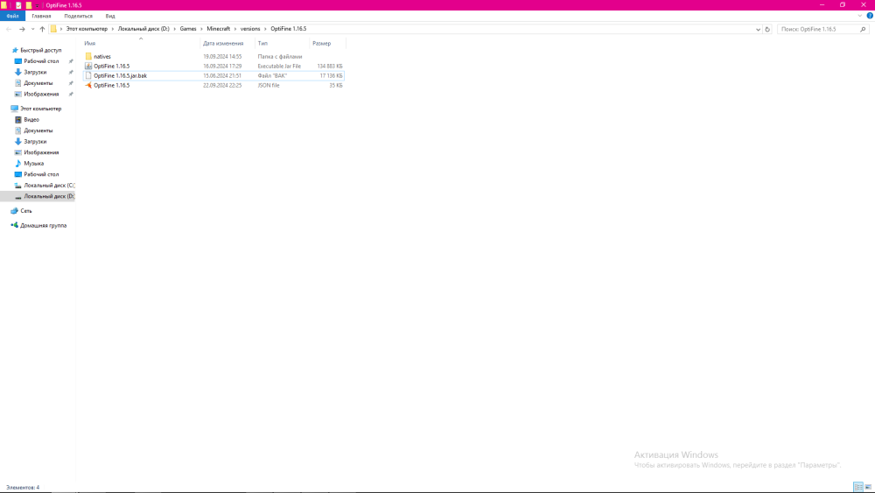The width and height of the screenshot is (875, 493).
Task: Open customize quick access toolbar dropdown
Action: tap(38, 5)
